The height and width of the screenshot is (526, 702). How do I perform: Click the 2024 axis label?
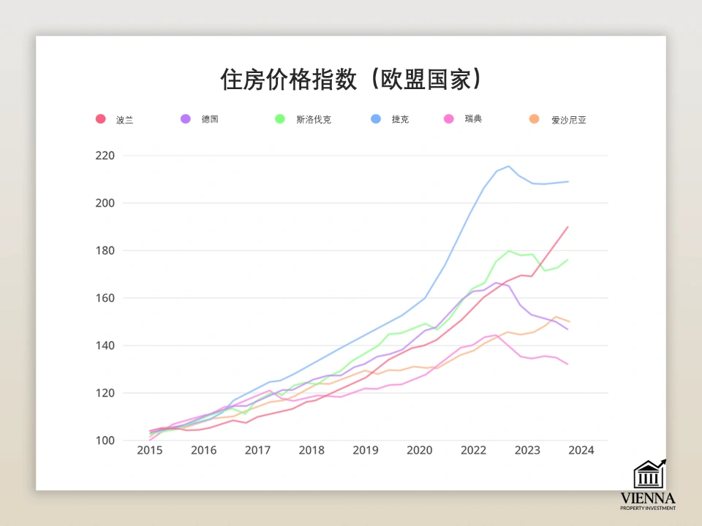click(582, 450)
